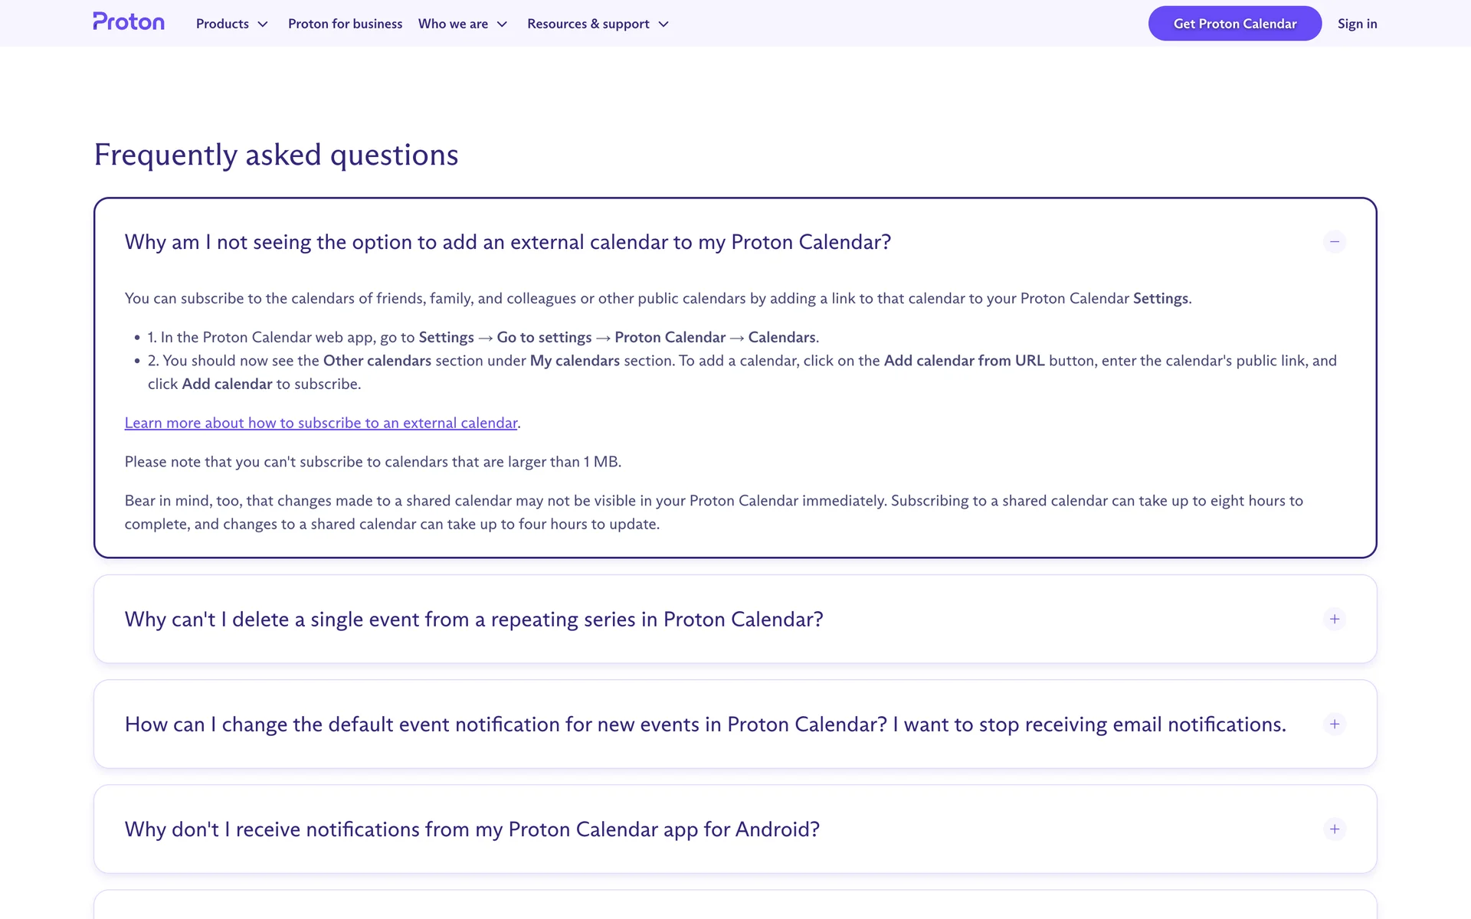Image resolution: width=1471 pixels, height=919 pixels.
Task: Expand the Android notifications question
Action: coord(472,829)
